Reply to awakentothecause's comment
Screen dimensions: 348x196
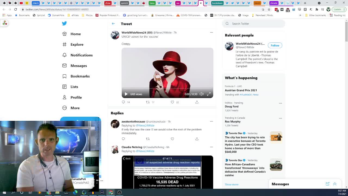pyautogui.click(x=123, y=139)
